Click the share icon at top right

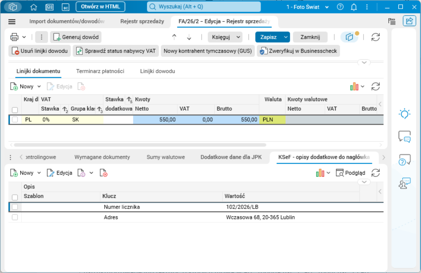[x=409, y=21]
